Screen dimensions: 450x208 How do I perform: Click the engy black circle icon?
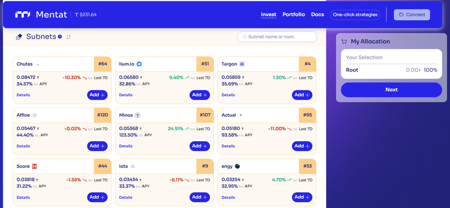pos(237,166)
